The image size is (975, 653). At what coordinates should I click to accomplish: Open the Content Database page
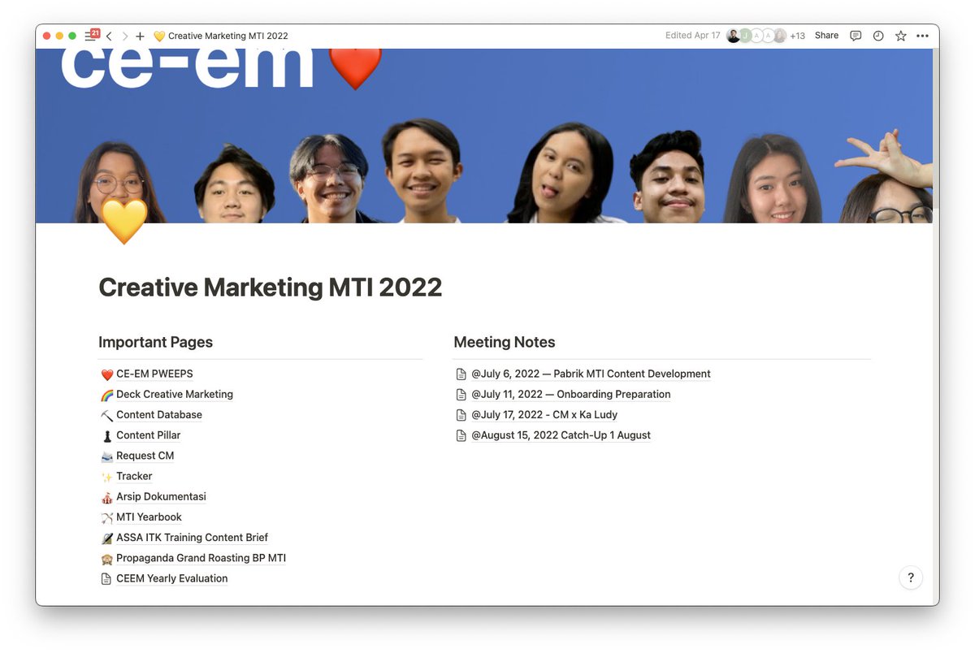[158, 414]
